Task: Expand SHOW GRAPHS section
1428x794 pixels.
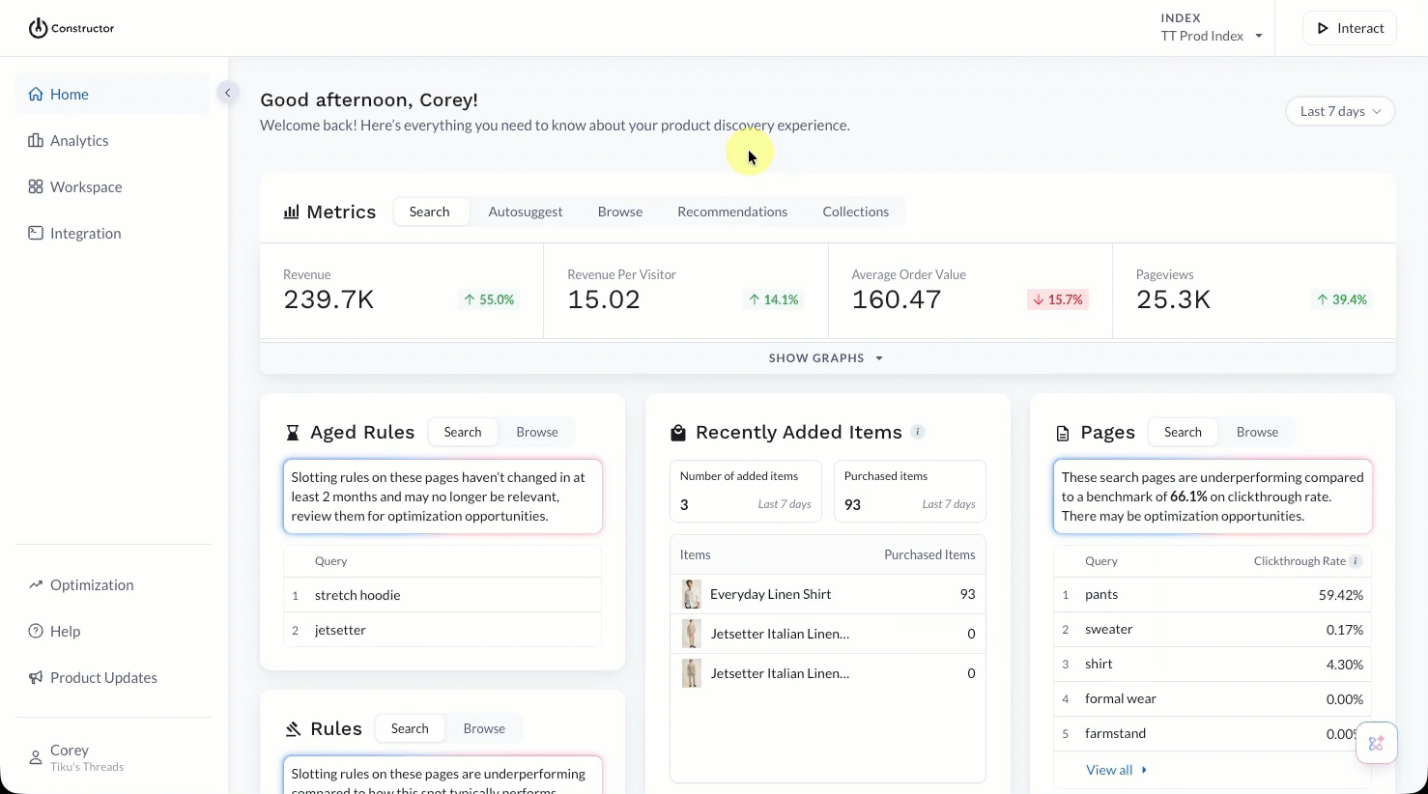Action: coord(827,358)
